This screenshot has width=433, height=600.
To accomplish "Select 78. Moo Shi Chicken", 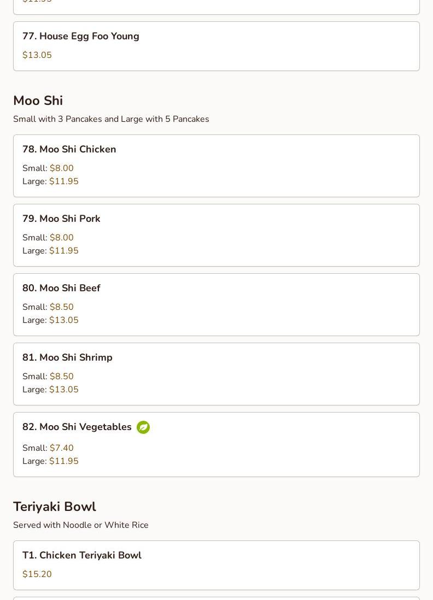I will (x=69, y=149).
